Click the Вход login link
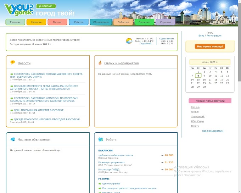 [x=201, y=35]
